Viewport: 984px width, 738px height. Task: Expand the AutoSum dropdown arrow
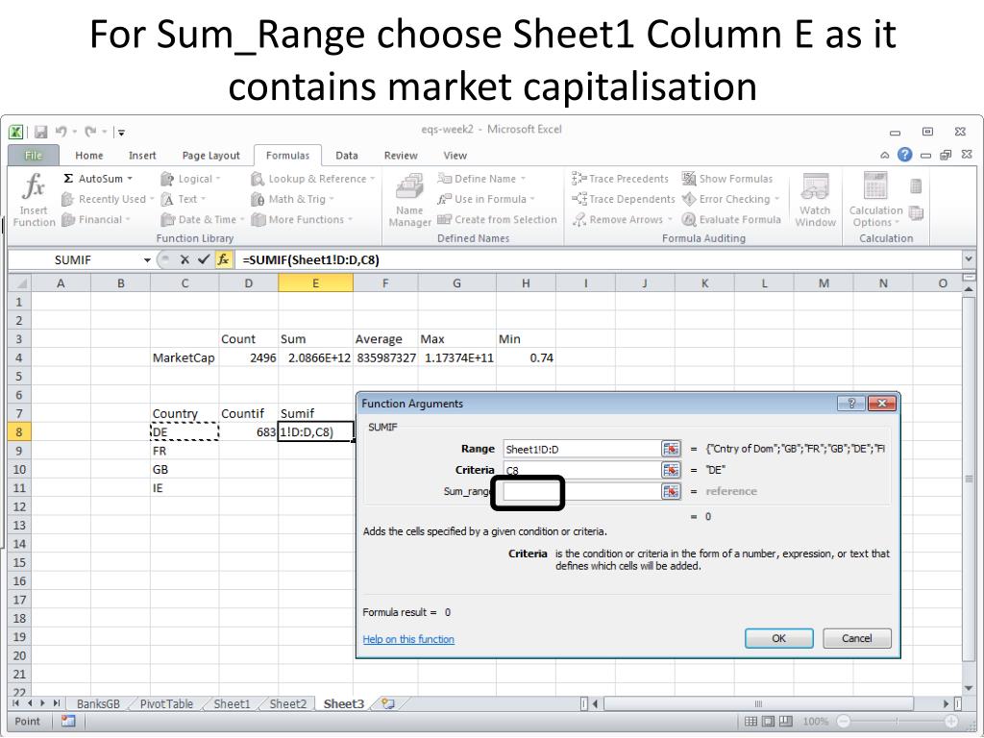pos(130,179)
